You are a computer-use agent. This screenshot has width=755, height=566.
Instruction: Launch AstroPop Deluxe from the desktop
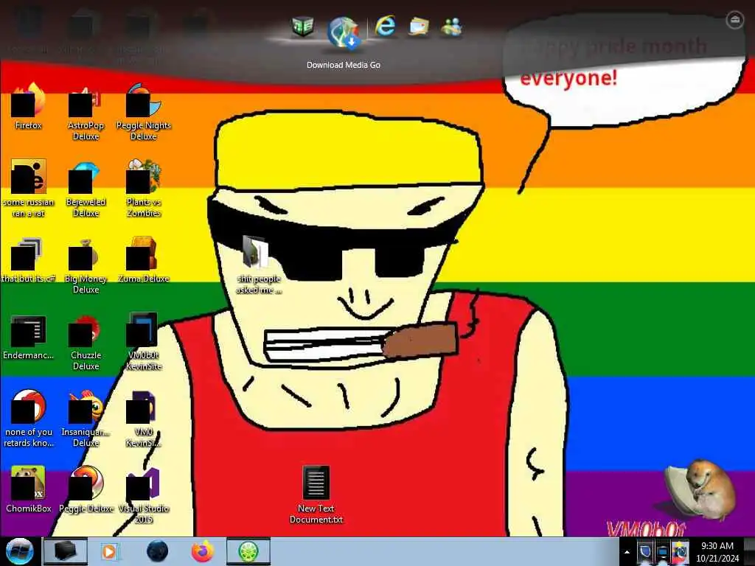click(x=86, y=112)
